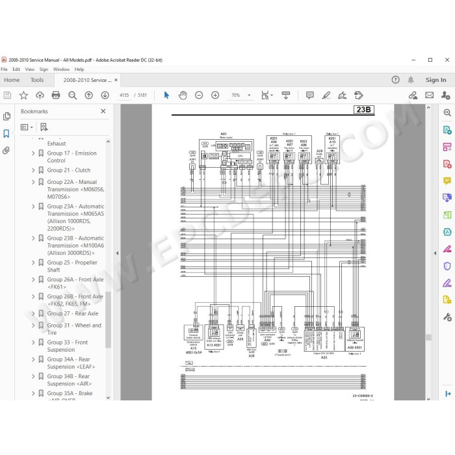Go to previous page arrow

tap(89, 95)
